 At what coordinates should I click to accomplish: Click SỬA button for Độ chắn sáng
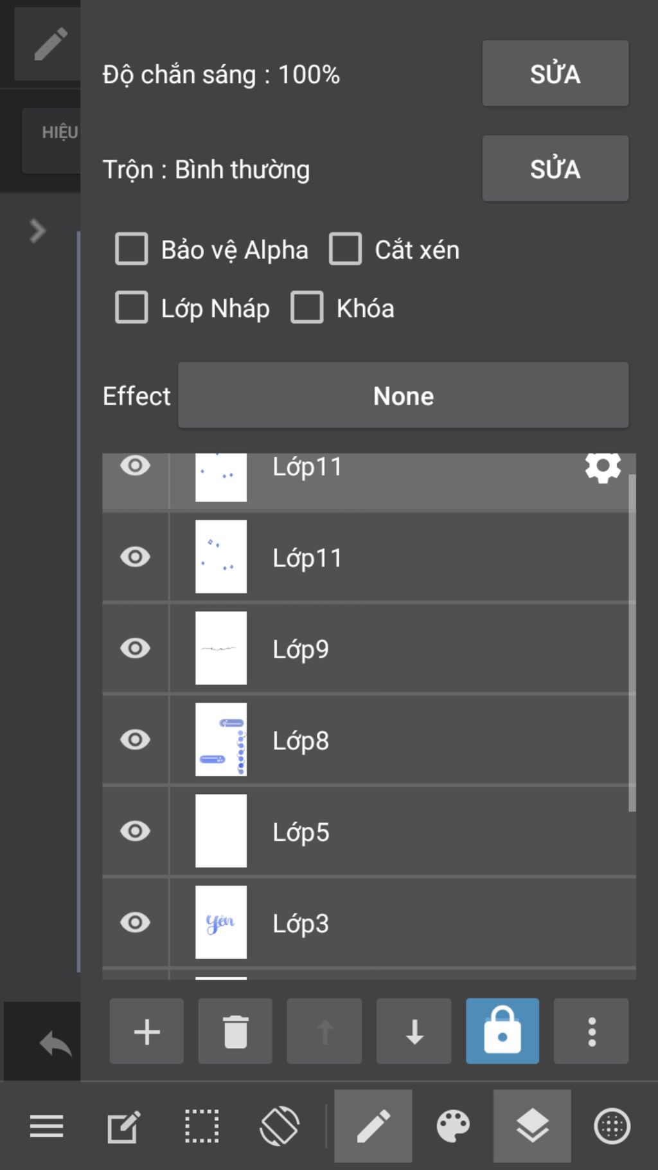pos(555,73)
